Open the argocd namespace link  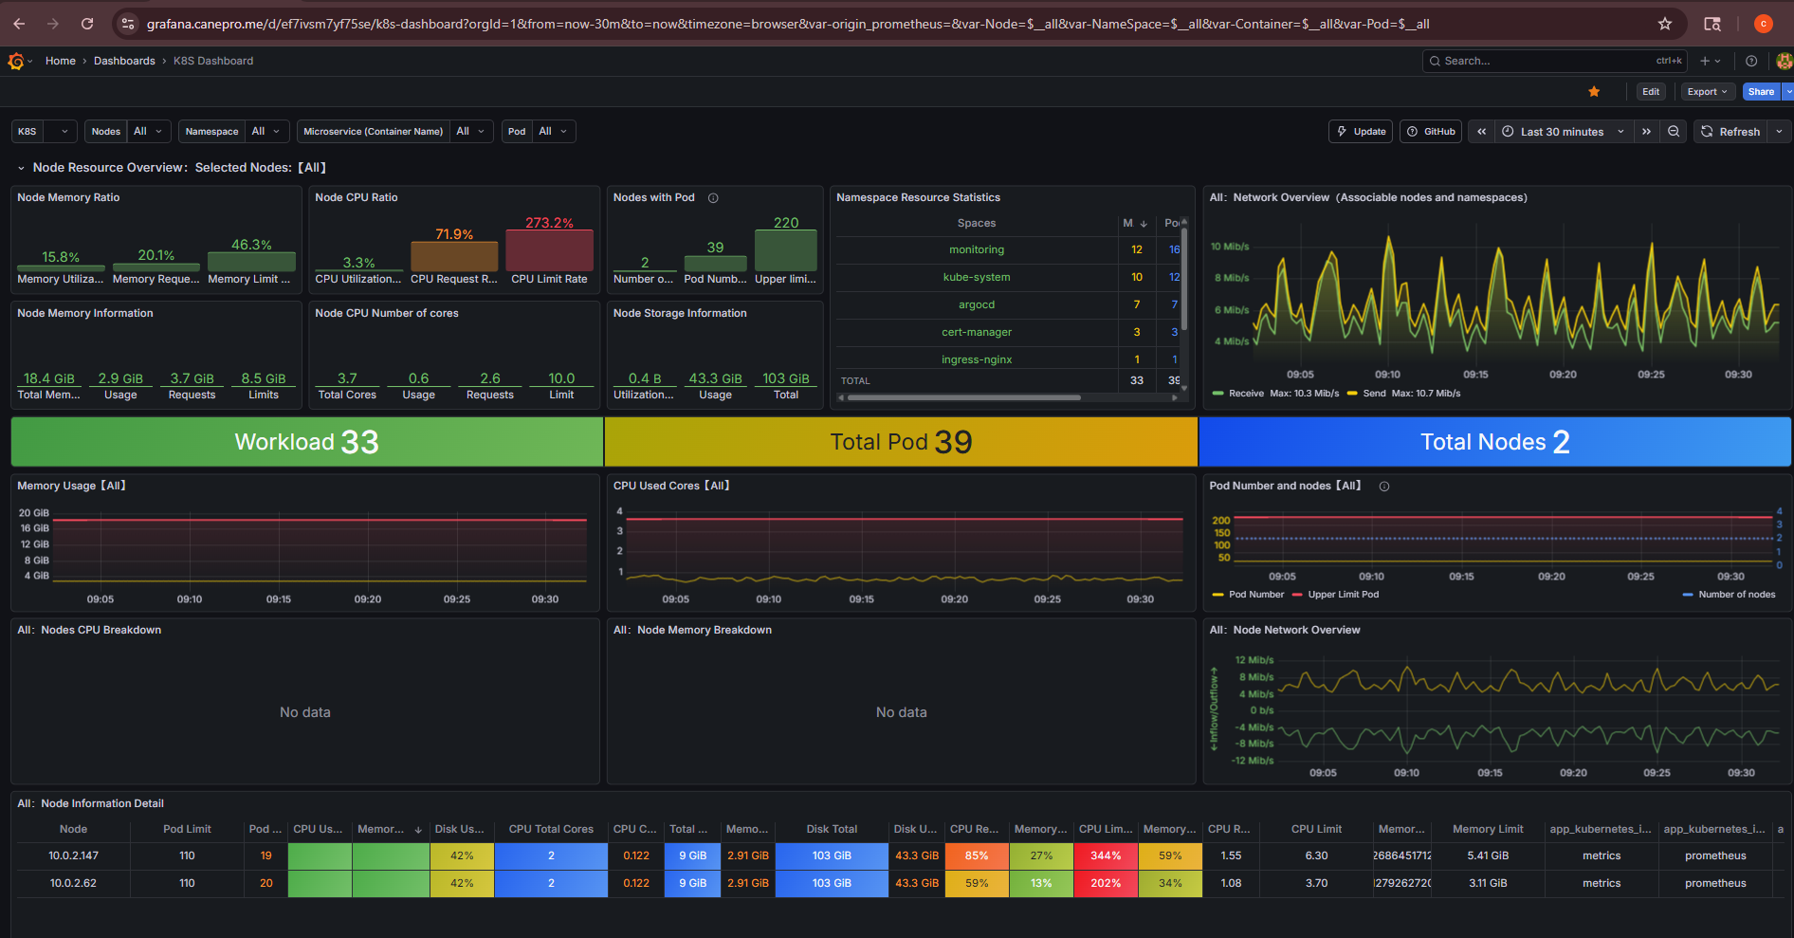click(977, 305)
